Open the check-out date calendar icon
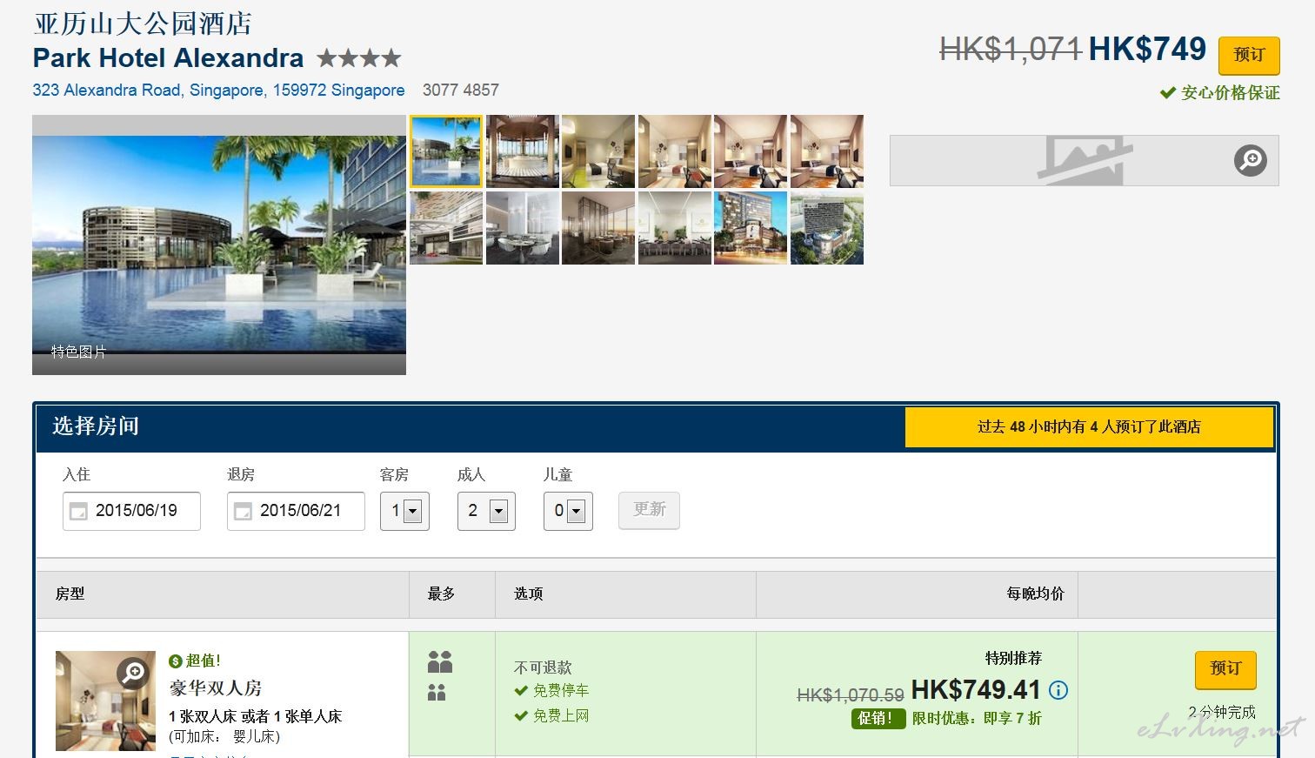 click(243, 511)
